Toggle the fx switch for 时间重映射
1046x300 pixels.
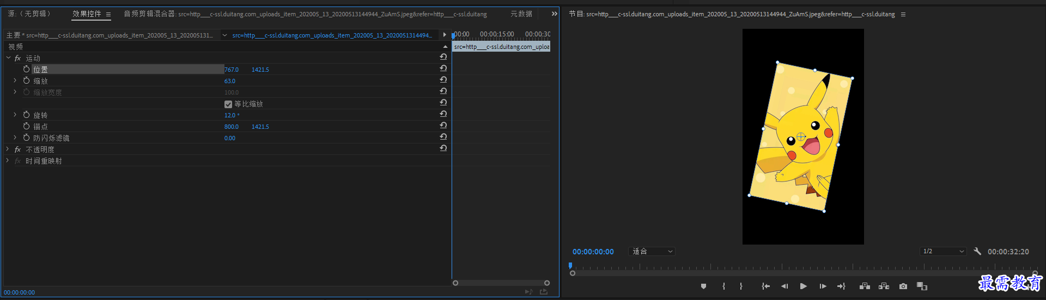pyautogui.click(x=18, y=161)
